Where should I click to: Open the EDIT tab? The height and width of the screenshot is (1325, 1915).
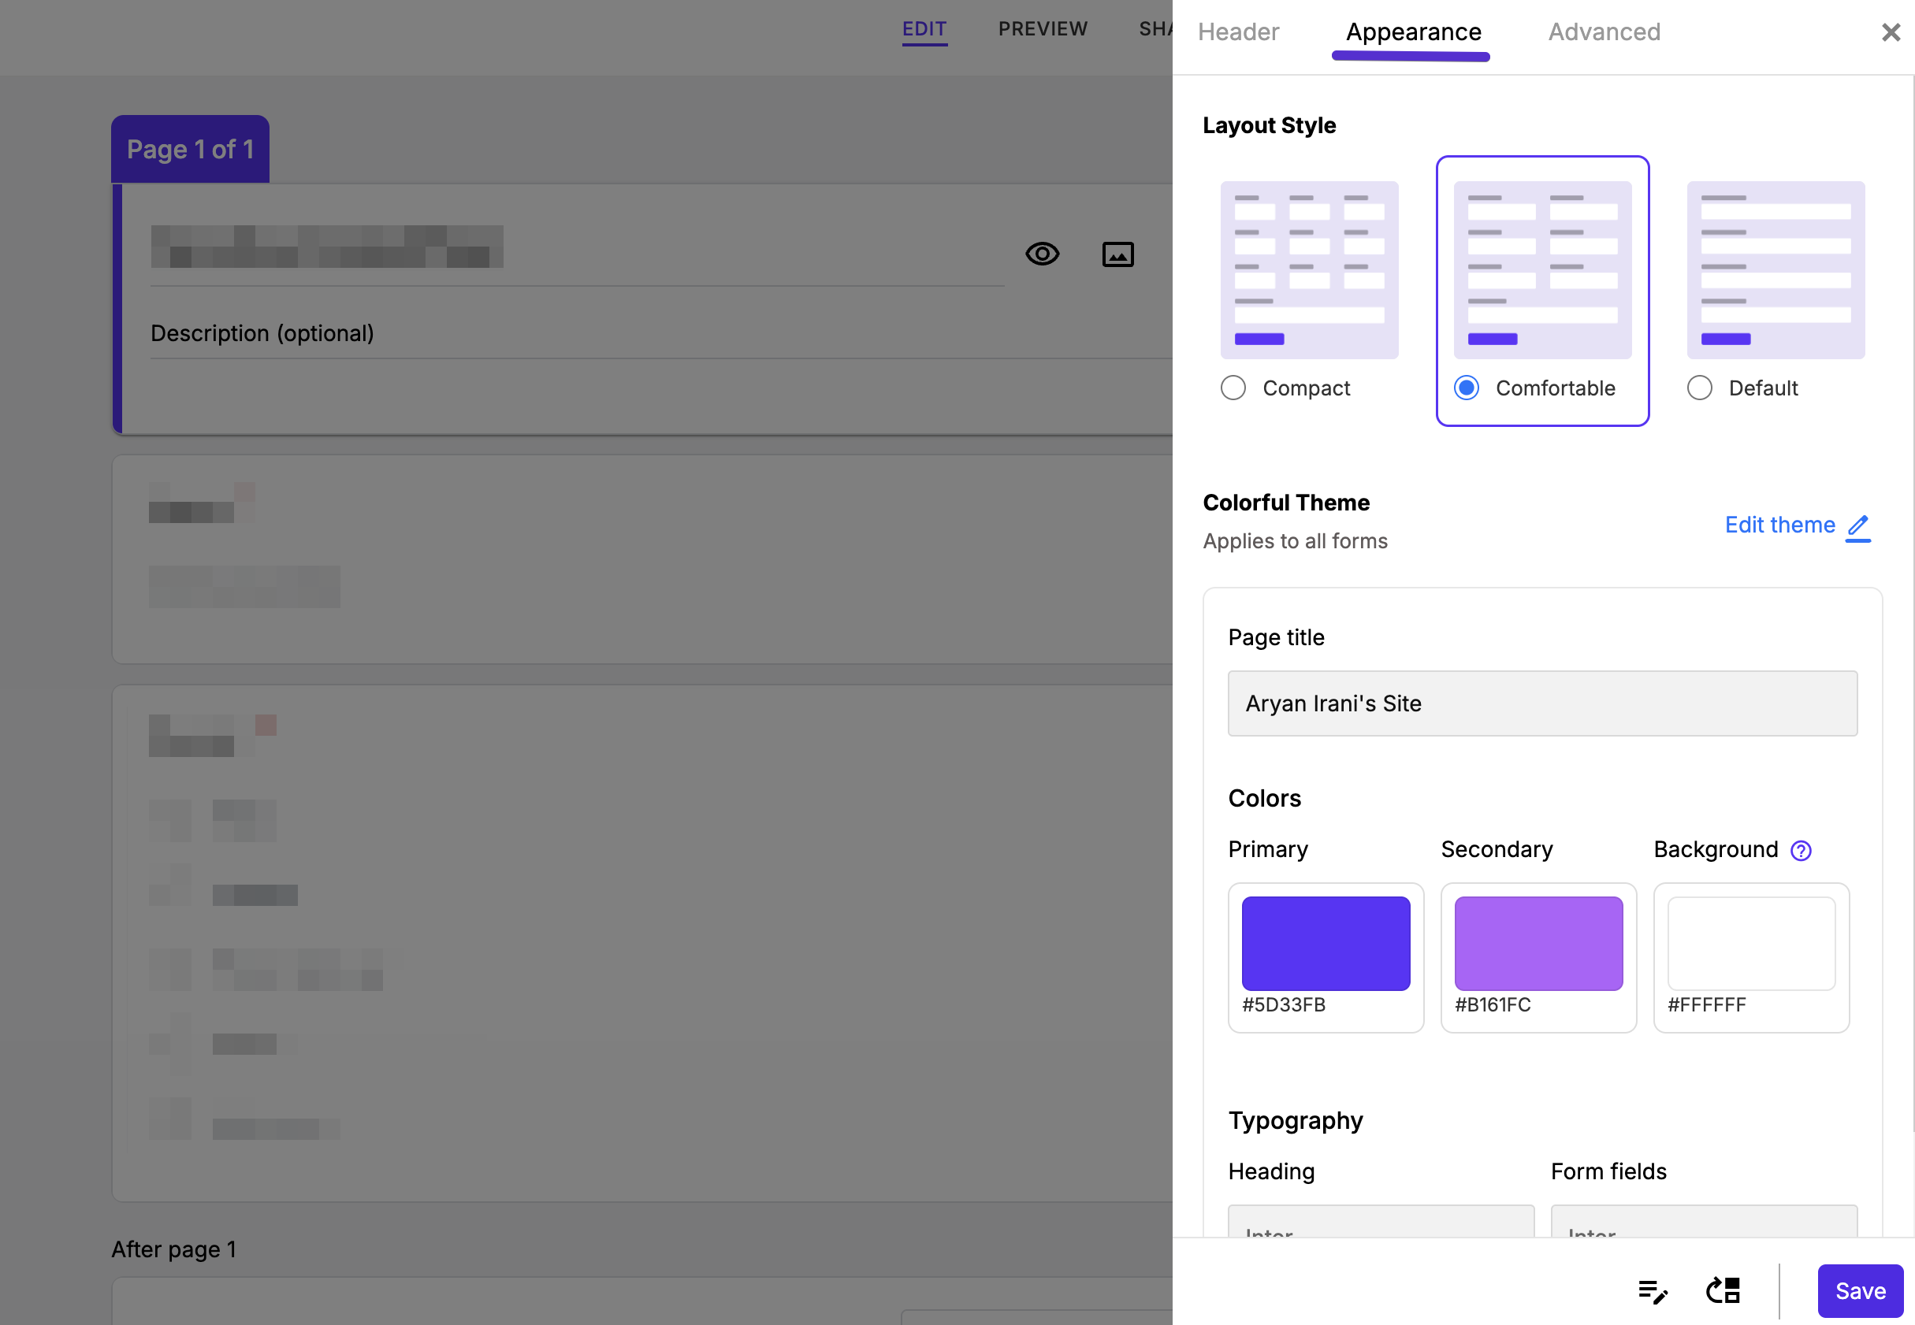924,30
